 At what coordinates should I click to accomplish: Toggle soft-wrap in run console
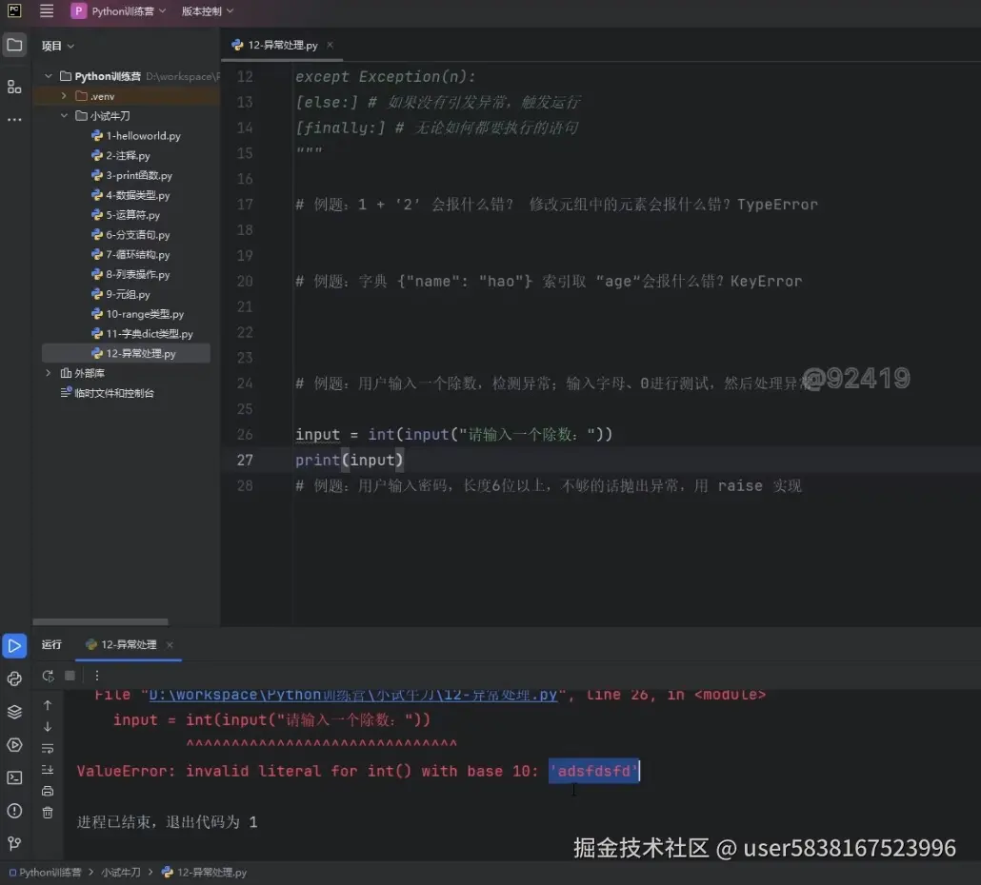(x=48, y=748)
